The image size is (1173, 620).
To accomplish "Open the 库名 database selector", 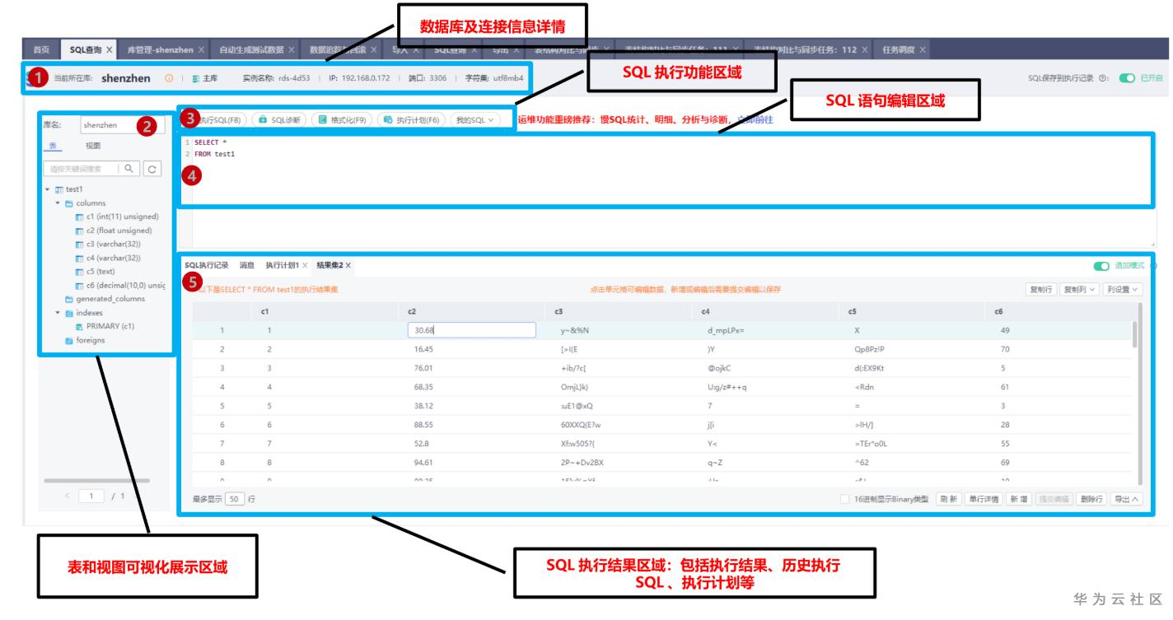I will [122, 126].
